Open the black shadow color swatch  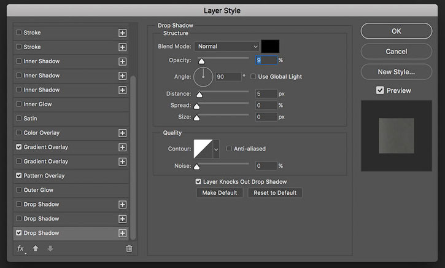click(x=270, y=46)
